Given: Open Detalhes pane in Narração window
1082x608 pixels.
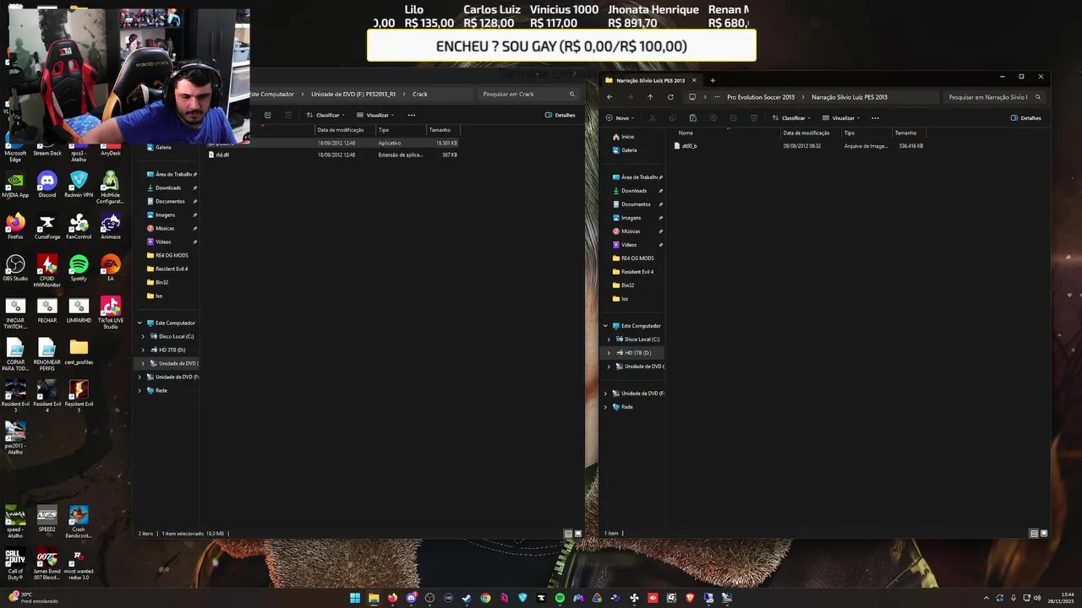Looking at the screenshot, I should [1025, 118].
